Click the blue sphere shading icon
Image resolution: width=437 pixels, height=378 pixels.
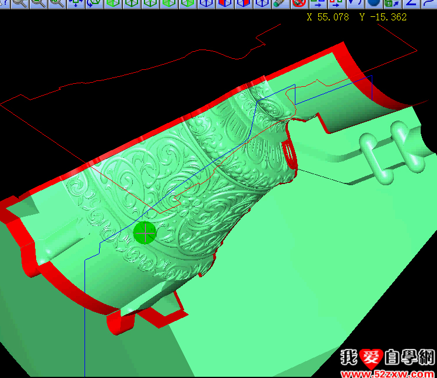point(373,3)
